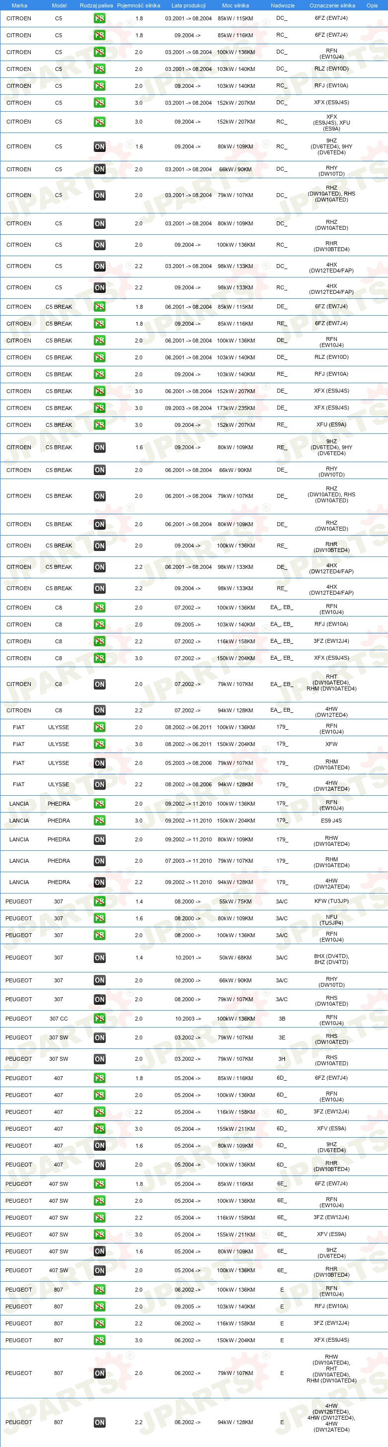
Task: Click petrol icon in Lancia Phedra 3.0 row
Action: point(99,821)
